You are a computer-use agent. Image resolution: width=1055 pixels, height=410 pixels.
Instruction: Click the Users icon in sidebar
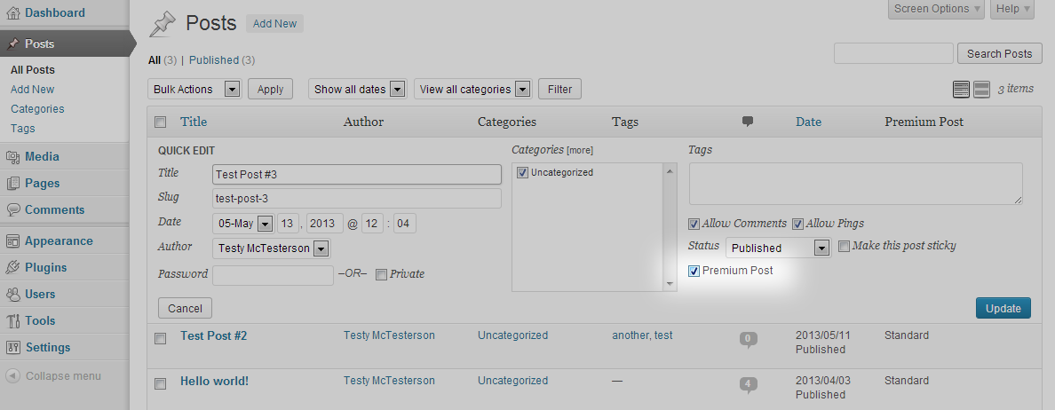[x=12, y=295]
